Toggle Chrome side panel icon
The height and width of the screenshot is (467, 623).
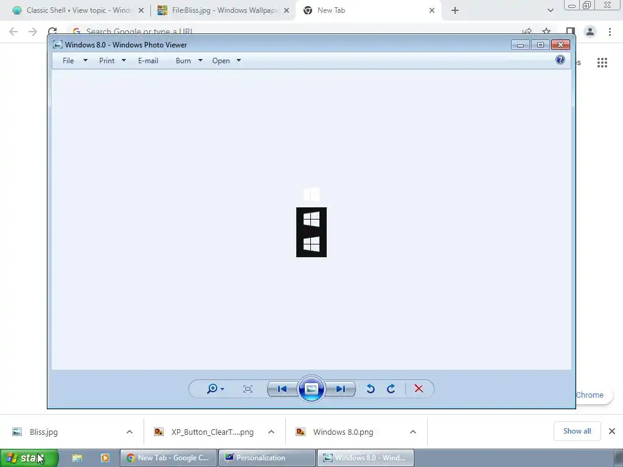click(x=571, y=30)
